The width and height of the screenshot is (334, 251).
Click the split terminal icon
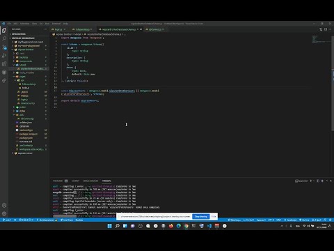[318, 181]
